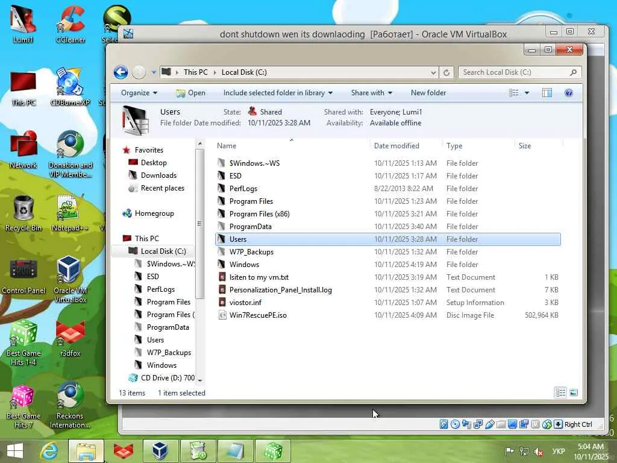Image resolution: width=617 pixels, height=463 pixels.
Task: Click the Explorer Back arrow
Action: pyautogui.click(x=121, y=72)
